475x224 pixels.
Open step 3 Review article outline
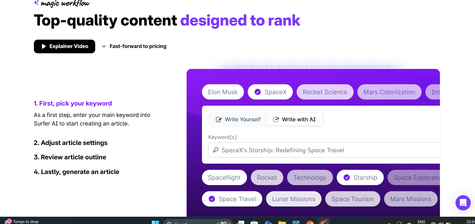click(x=70, y=157)
